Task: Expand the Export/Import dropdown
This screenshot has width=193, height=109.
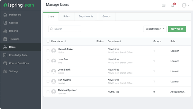Action: coord(155,29)
